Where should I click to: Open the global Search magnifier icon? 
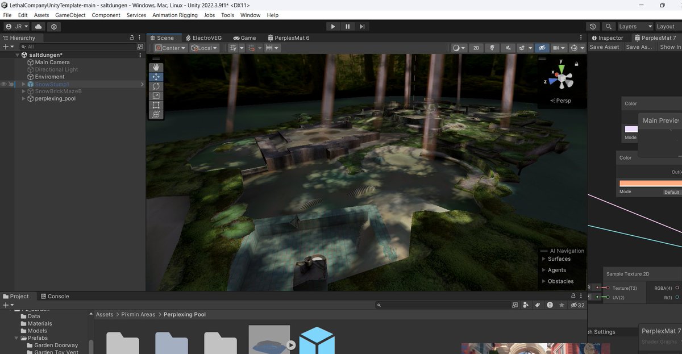click(x=609, y=27)
